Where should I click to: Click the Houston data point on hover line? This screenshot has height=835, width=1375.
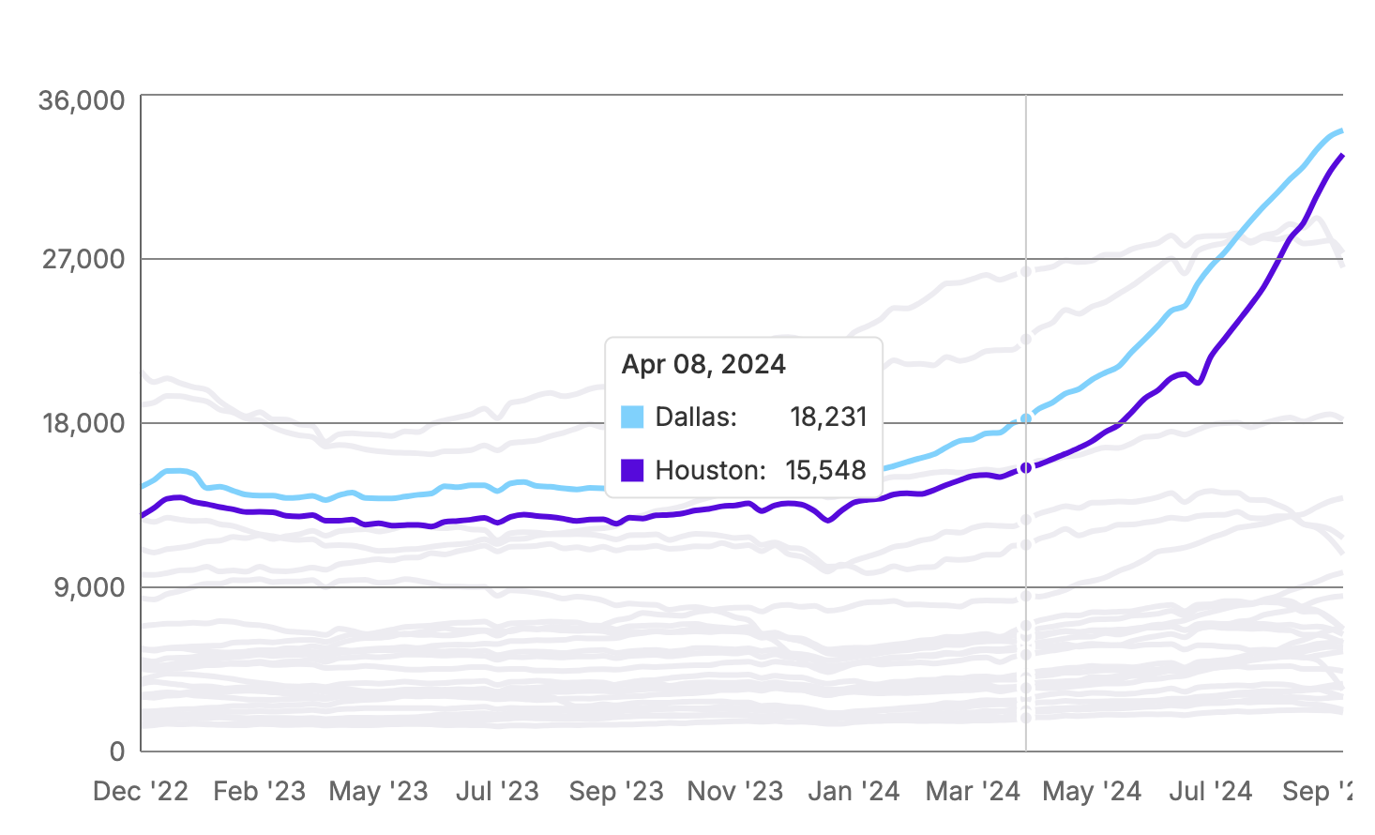coord(1026,467)
